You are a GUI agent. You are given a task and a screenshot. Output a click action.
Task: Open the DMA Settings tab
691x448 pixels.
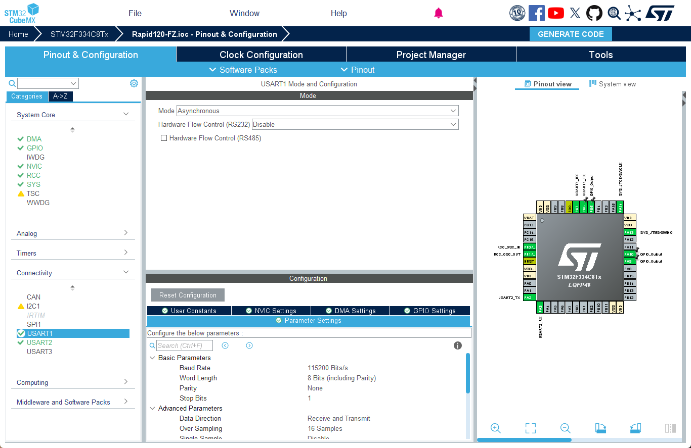tap(351, 311)
